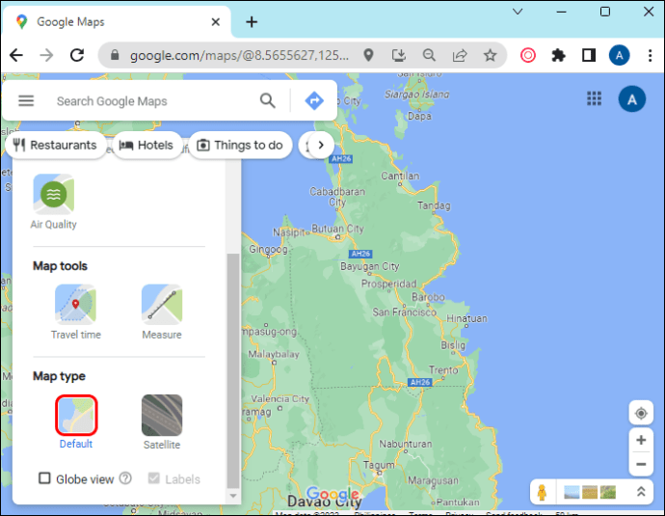665x516 pixels.
Task: Close the Google Maps tab
Action: [x=216, y=21]
